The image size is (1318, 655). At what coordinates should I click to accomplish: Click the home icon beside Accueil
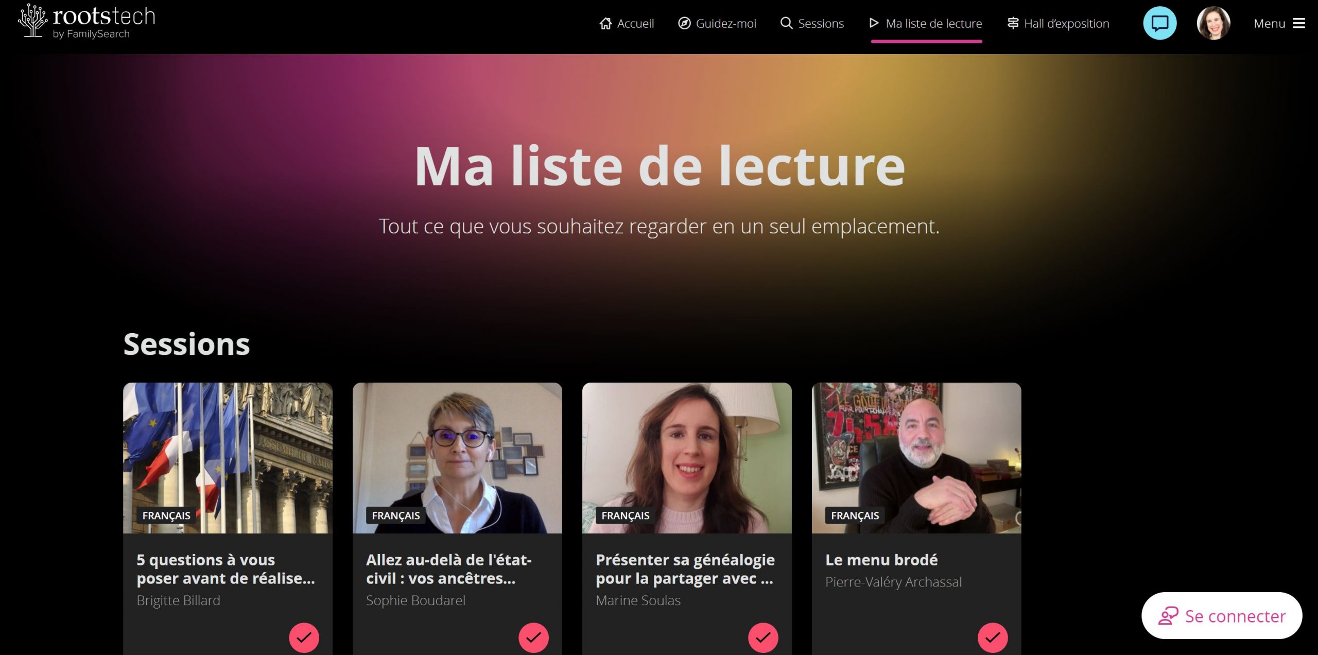tap(605, 23)
